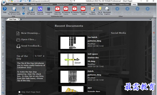Expand the Drafting and Annotation workspace dropdown

click(48, 1)
